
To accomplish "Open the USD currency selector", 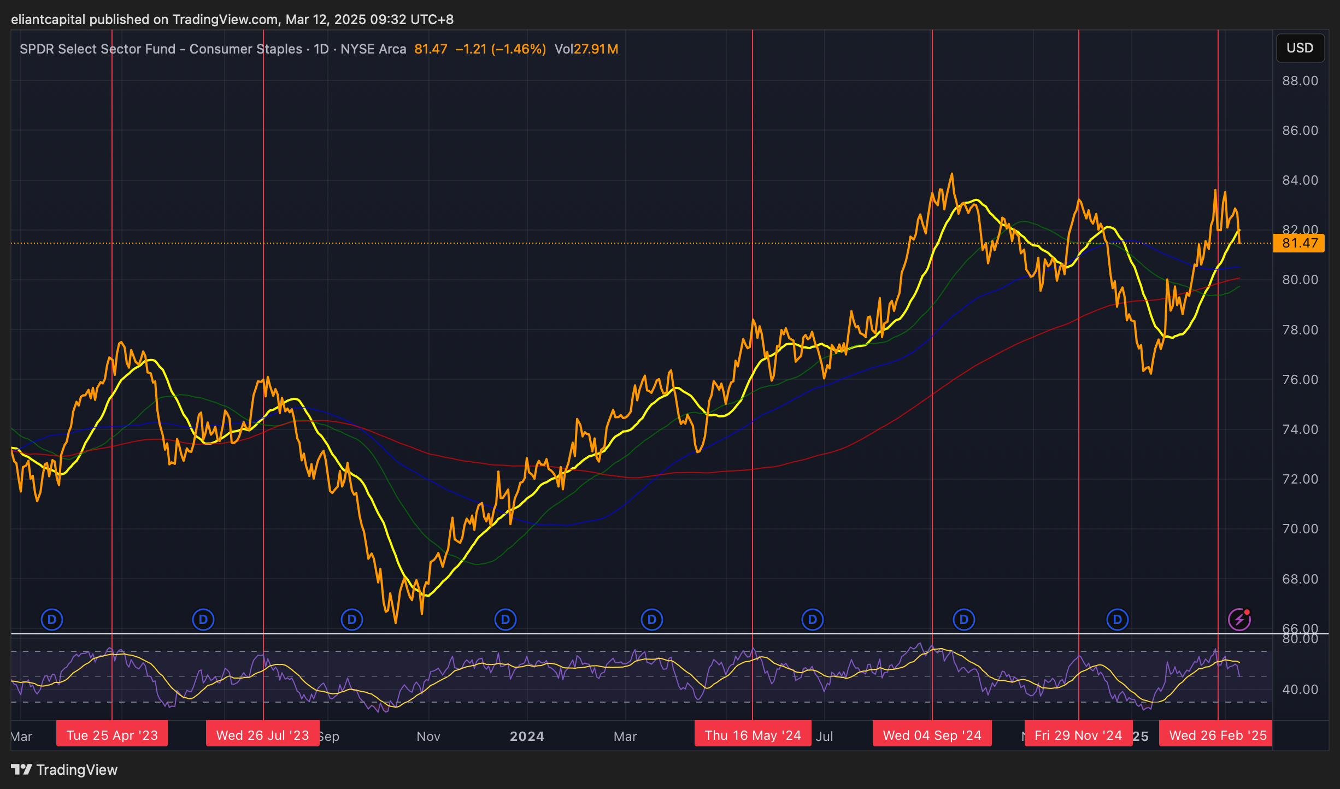I will [x=1300, y=48].
